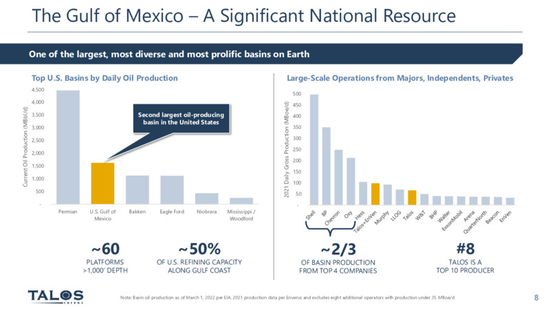Click the Chevron bar in the operators chart

point(338,177)
